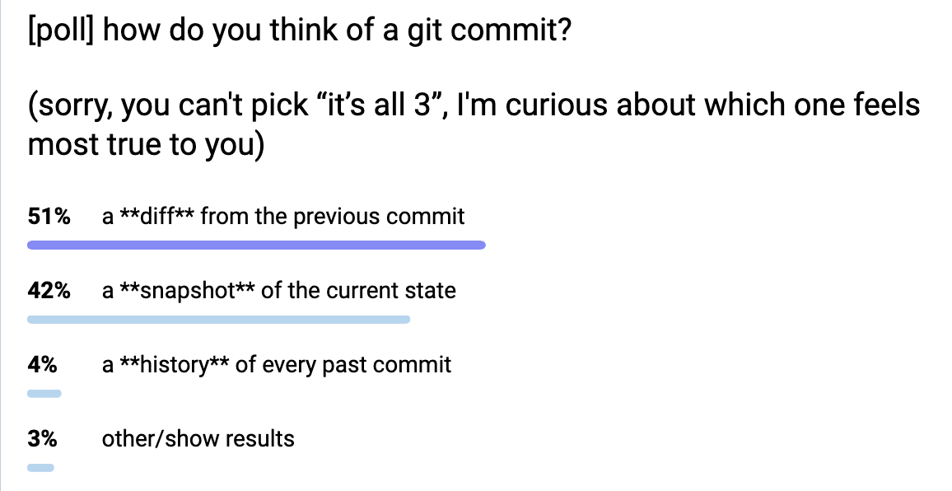Click the other/show results option
Screen dimensions: 952x491
coord(198,438)
